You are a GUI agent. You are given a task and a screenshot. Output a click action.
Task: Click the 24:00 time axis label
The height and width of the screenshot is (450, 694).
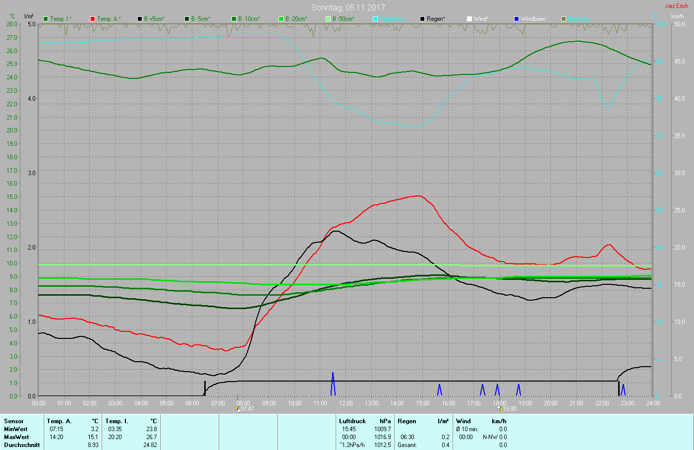(x=653, y=403)
